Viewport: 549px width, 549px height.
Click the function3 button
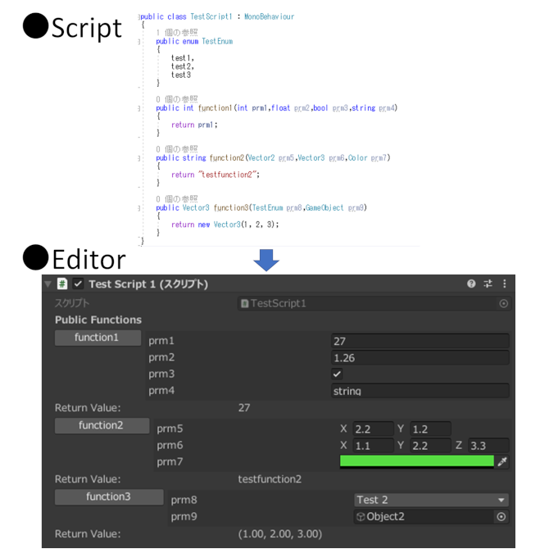click(x=109, y=497)
